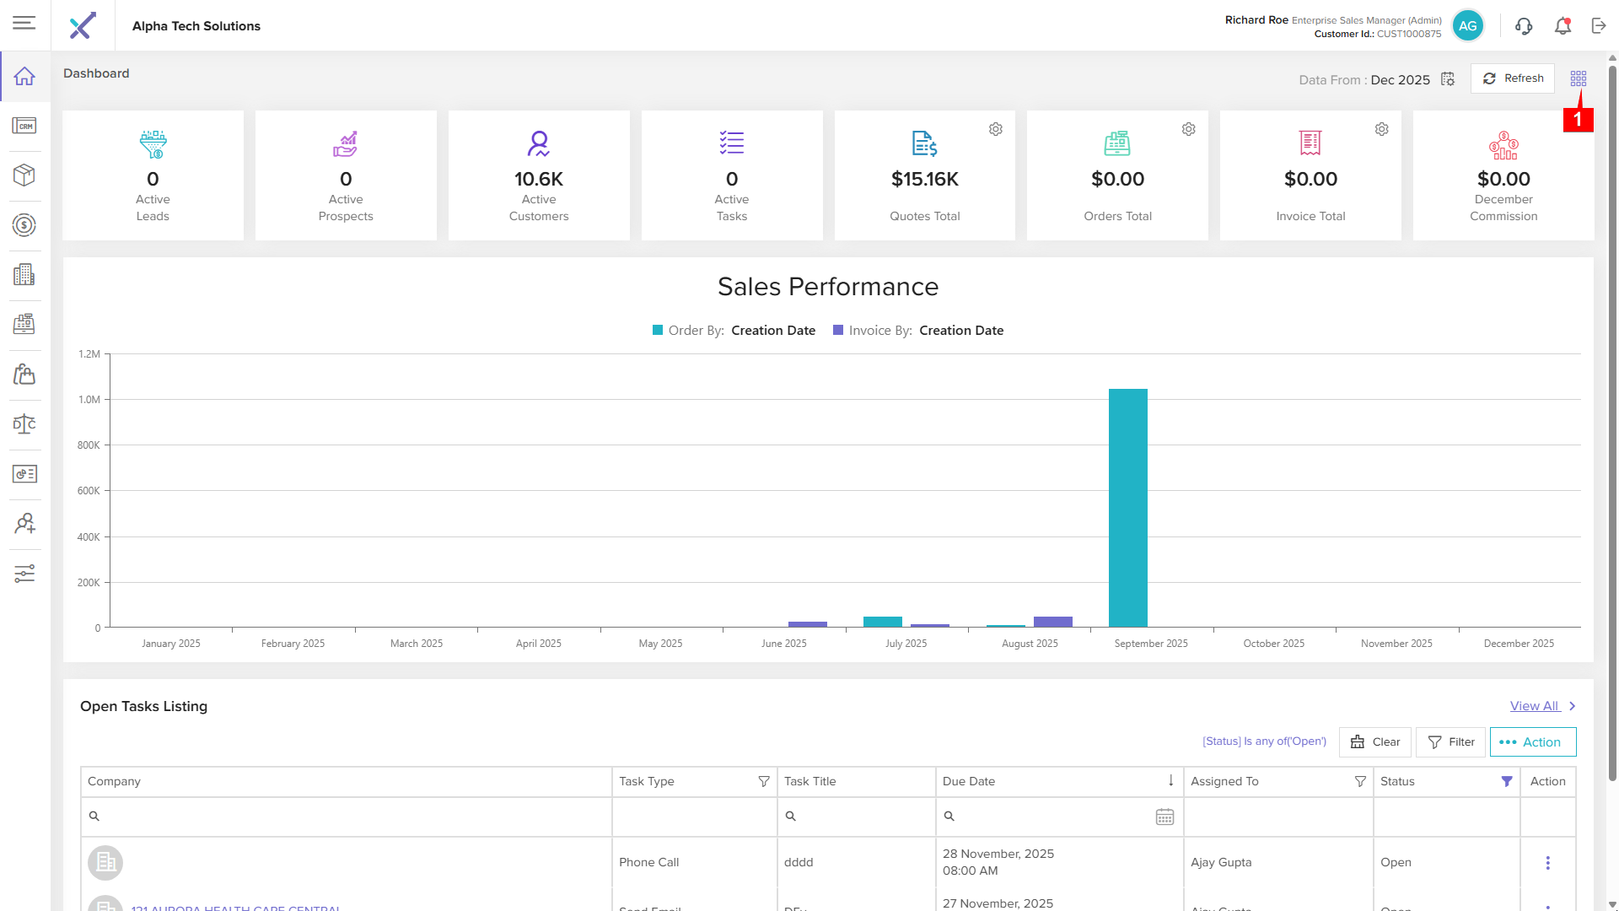Open Quotes Total settings gear
The height and width of the screenshot is (911, 1619).
(x=996, y=129)
